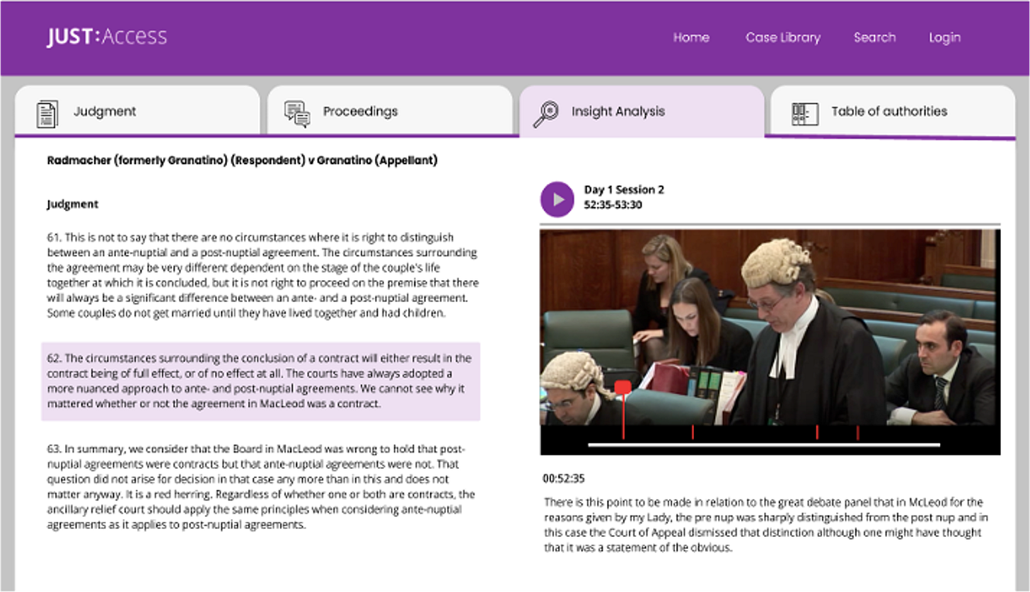1030x592 pixels.
Task: Click the JUST:Access logo
Action: pos(107,37)
